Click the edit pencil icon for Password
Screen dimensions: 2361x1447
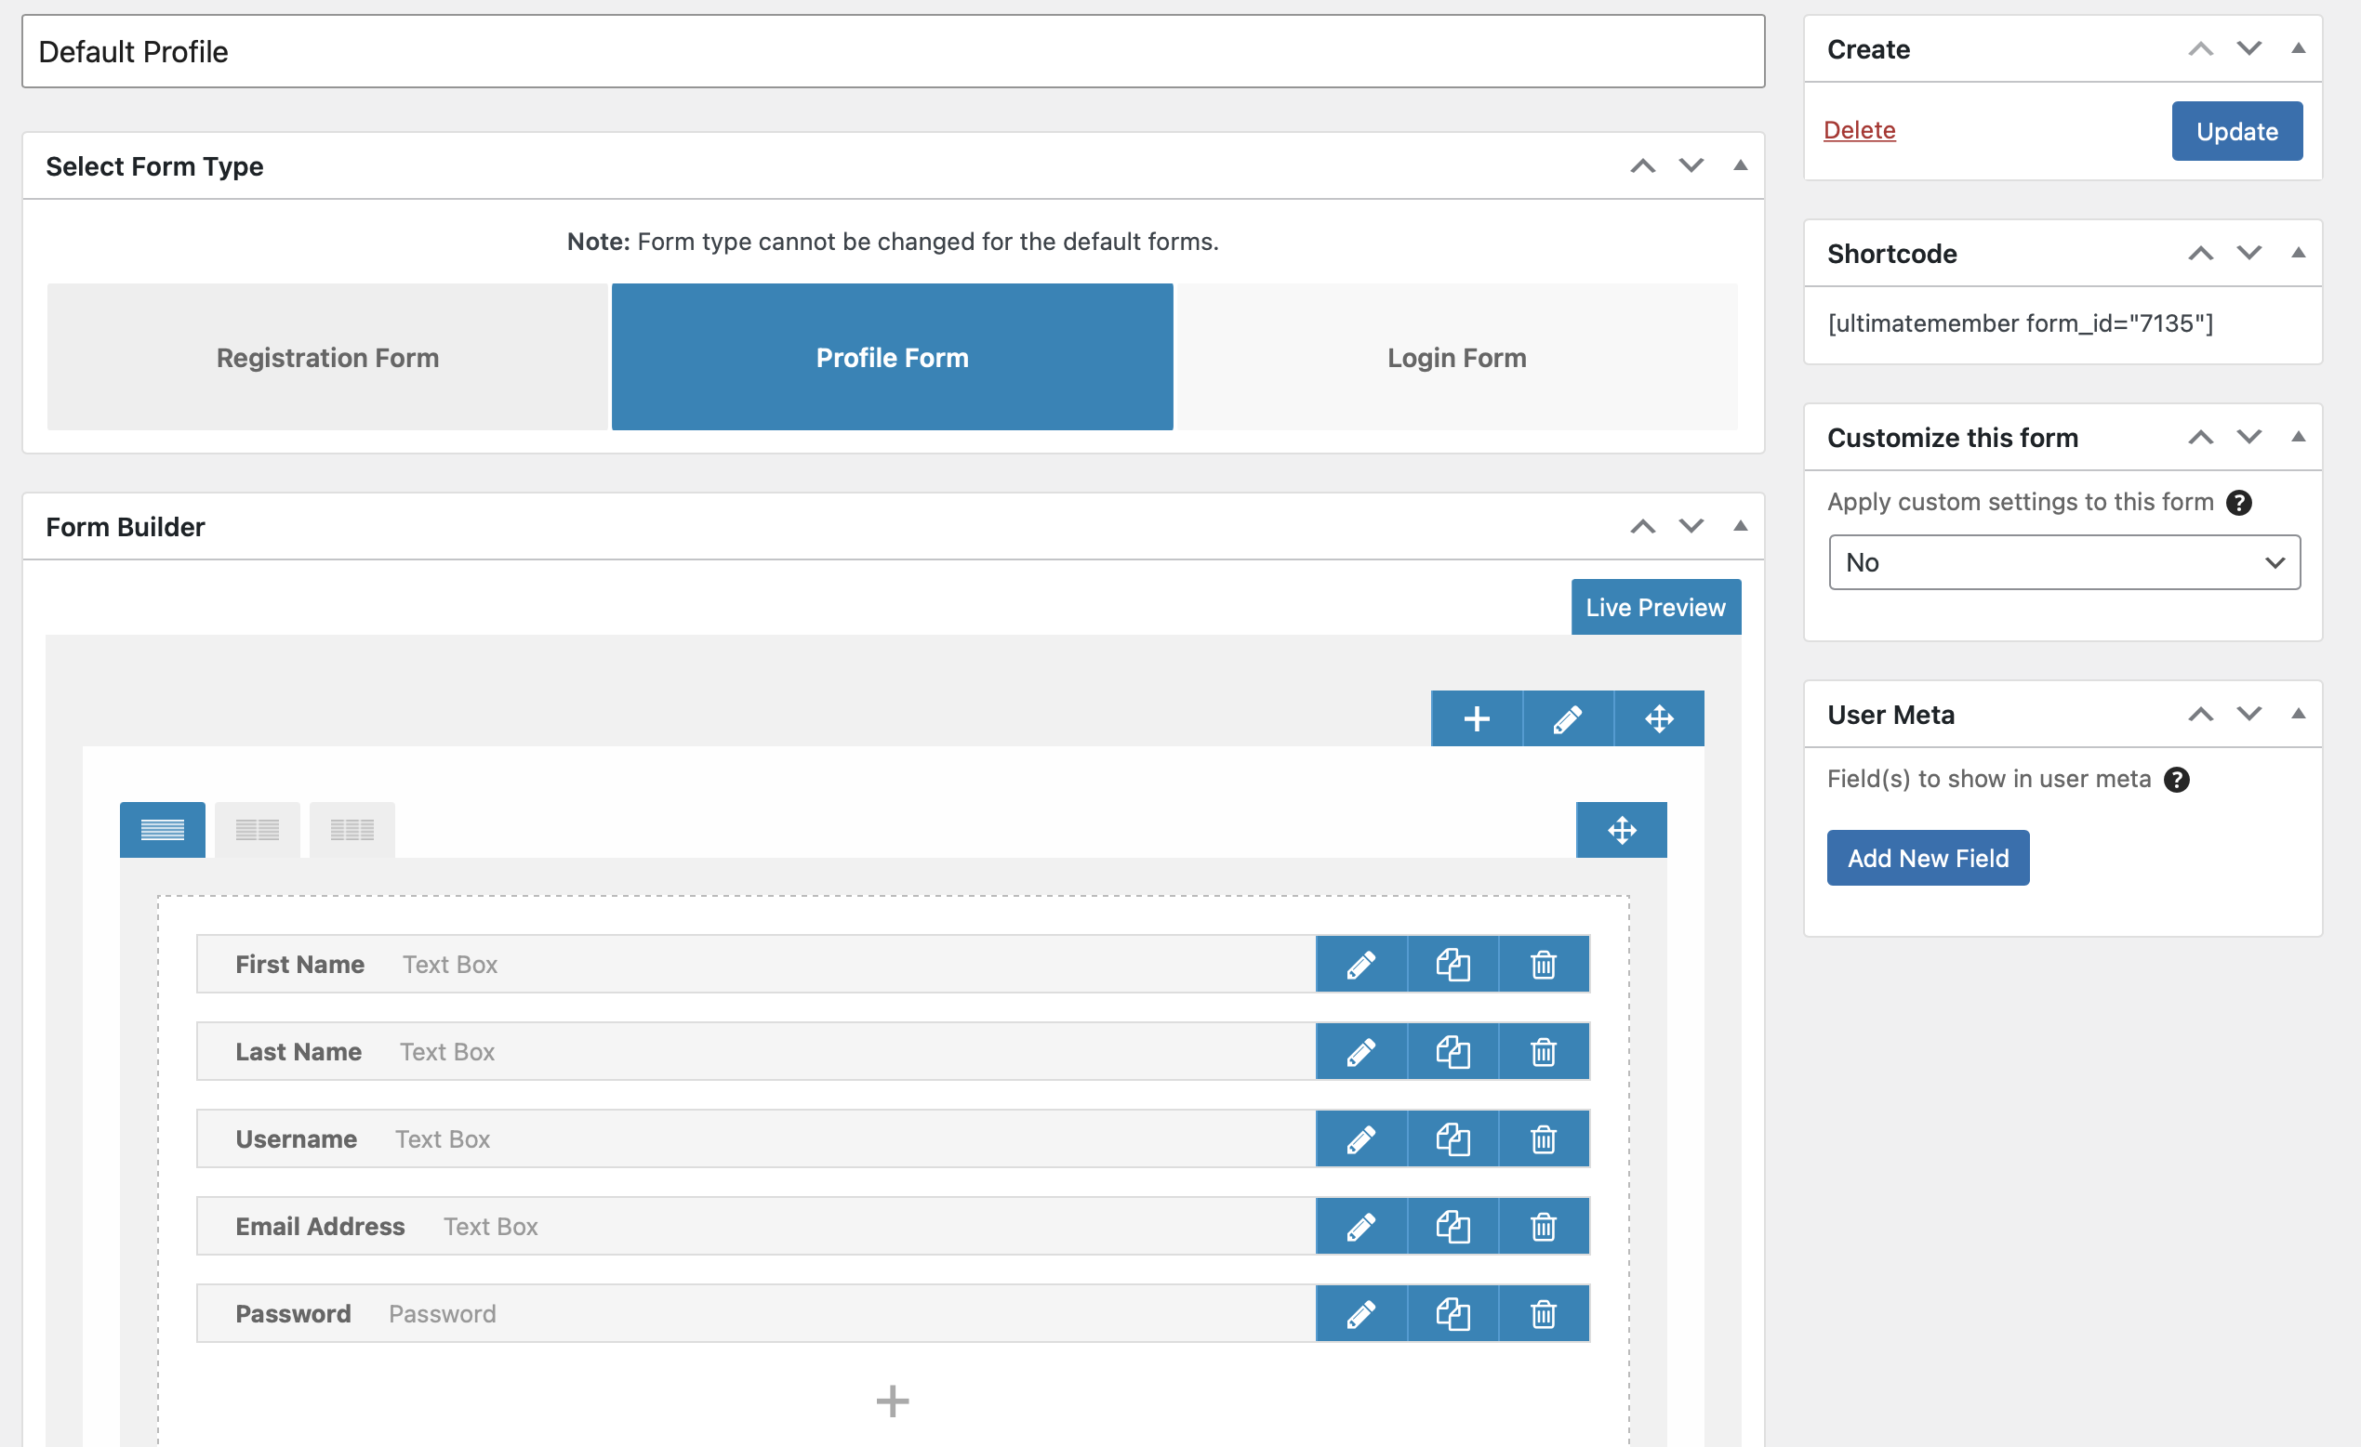pyautogui.click(x=1361, y=1312)
